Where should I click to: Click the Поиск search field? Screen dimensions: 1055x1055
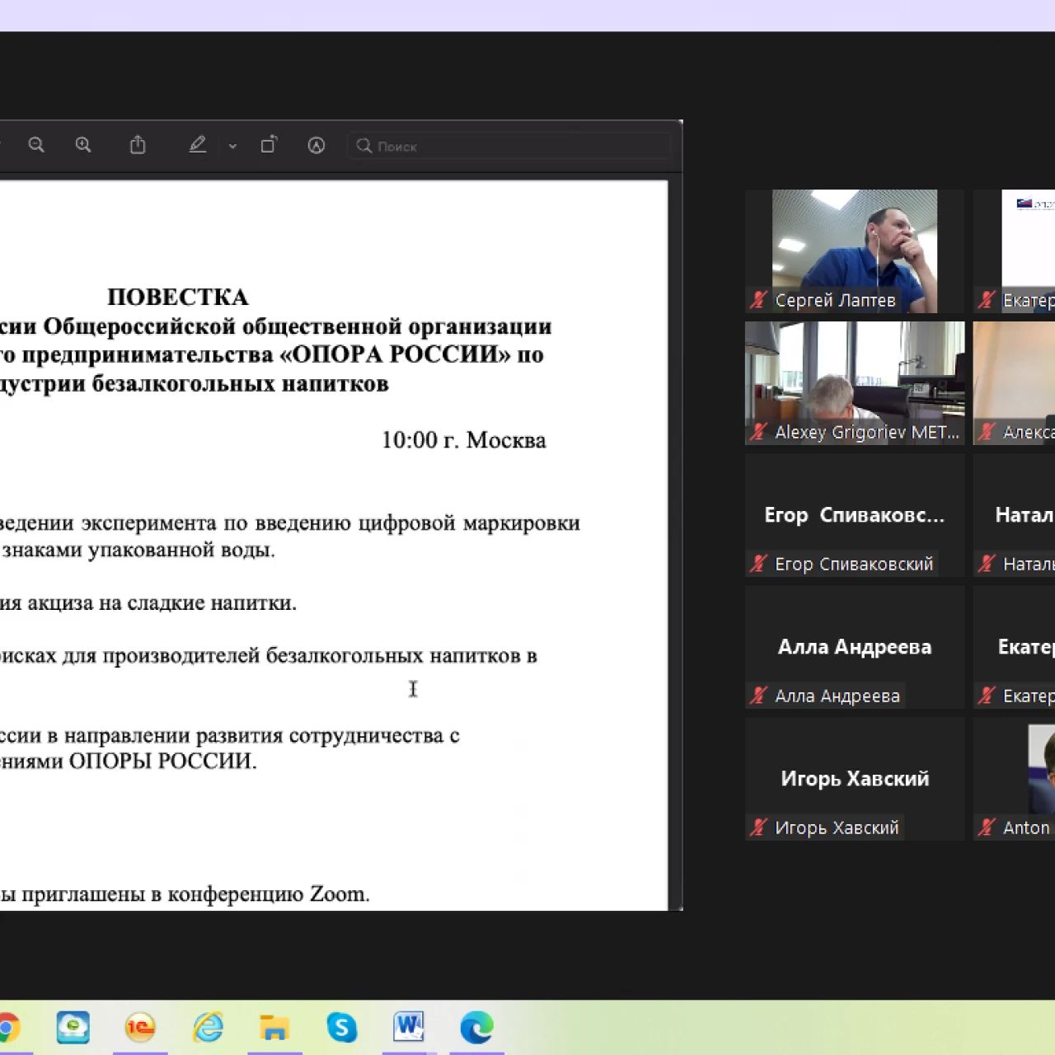coord(509,146)
